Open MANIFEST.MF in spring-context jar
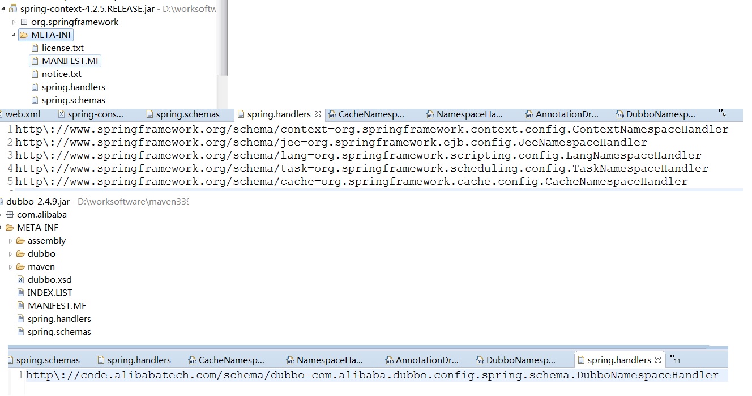This screenshot has height=396, width=752. point(71,61)
